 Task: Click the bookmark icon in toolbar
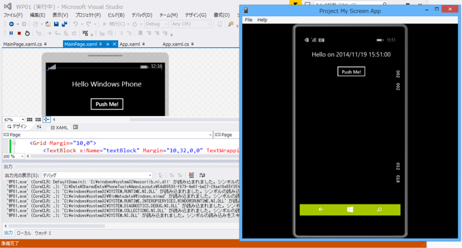140,33
